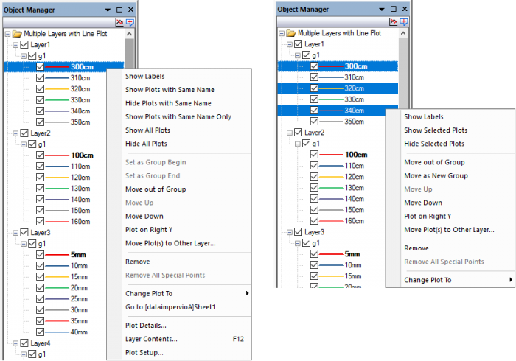The image size is (516, 361).
Task: Click Hide Selected Plots entry
Action: tap(434, 144)
